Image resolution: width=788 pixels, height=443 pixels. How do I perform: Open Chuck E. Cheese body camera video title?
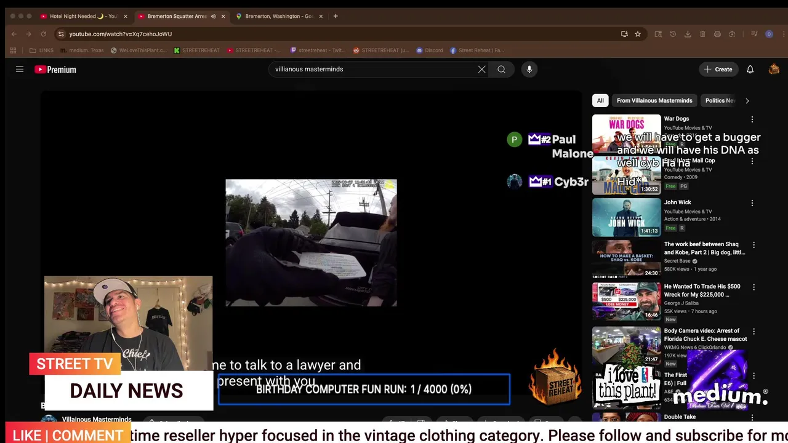pos(706,335)
